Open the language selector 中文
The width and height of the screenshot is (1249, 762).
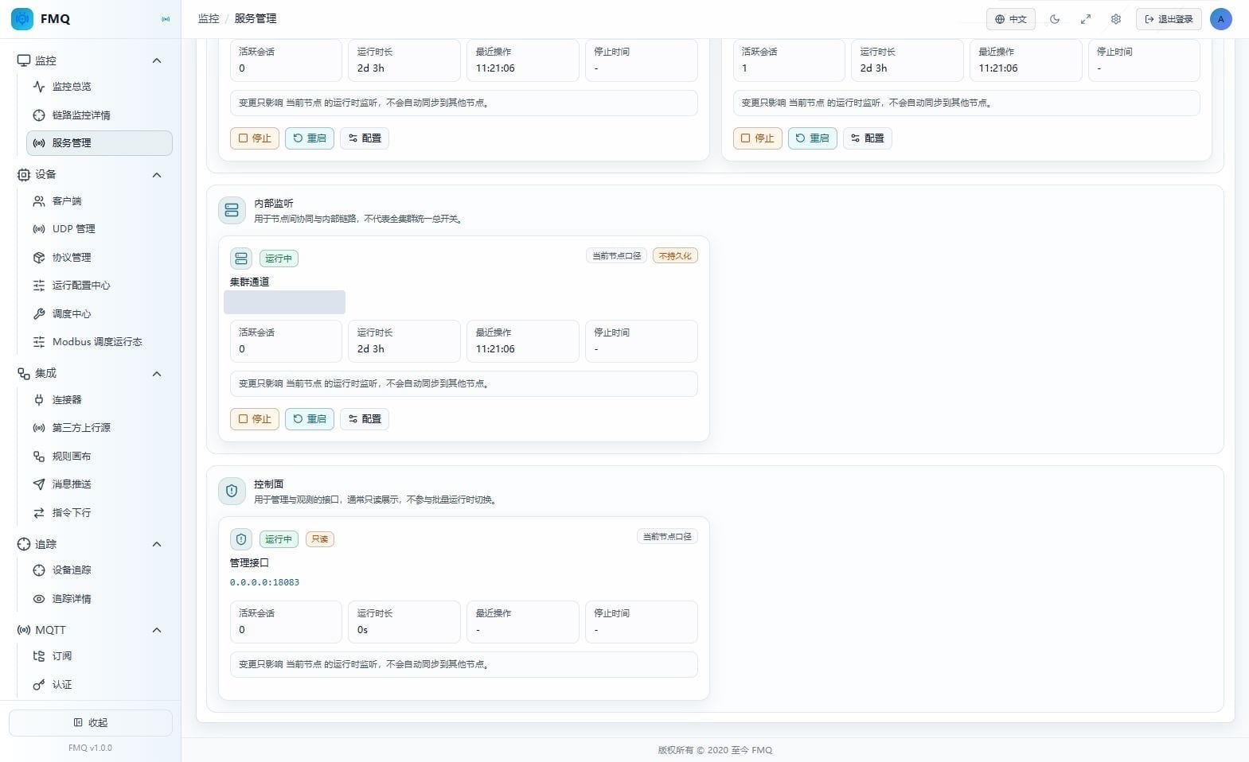coord(1010,19)
